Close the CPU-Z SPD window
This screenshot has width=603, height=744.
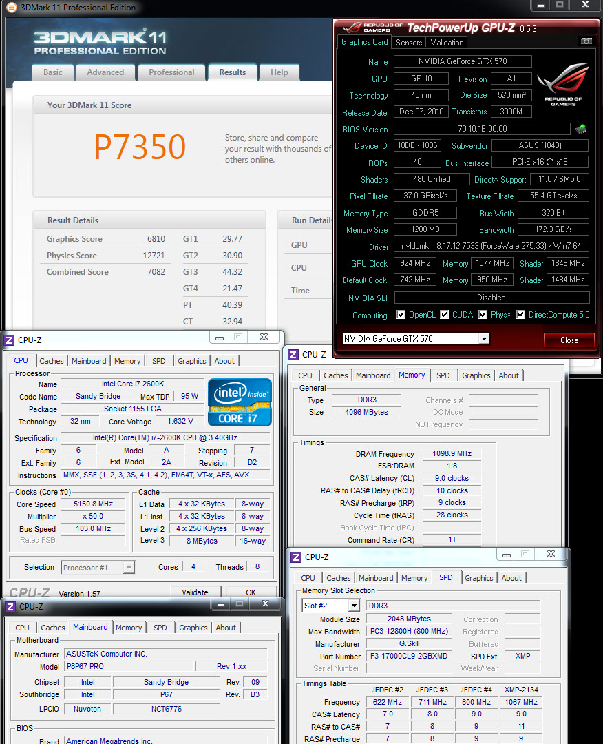tap(551, 554)
